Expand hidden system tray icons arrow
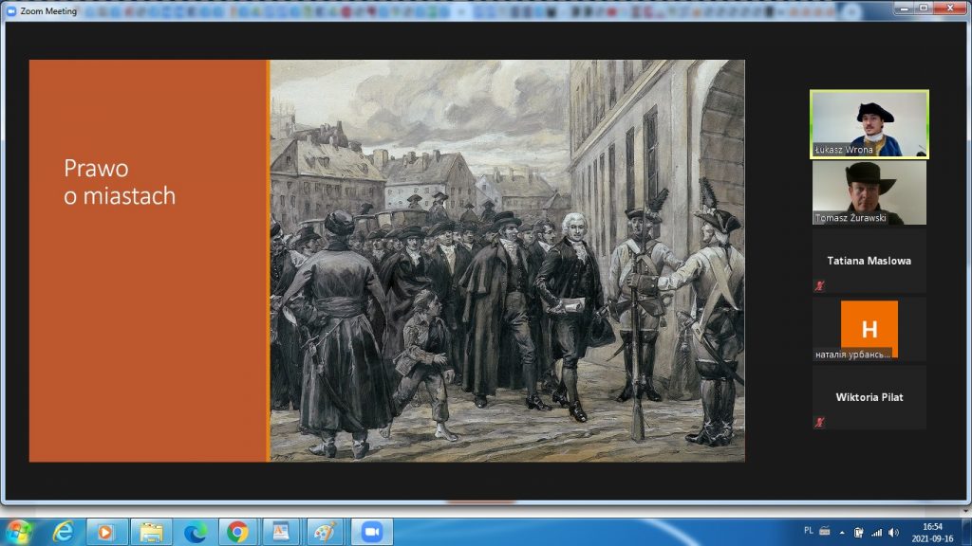Screen dimensions: 972x546 click(x=841, y=532)
